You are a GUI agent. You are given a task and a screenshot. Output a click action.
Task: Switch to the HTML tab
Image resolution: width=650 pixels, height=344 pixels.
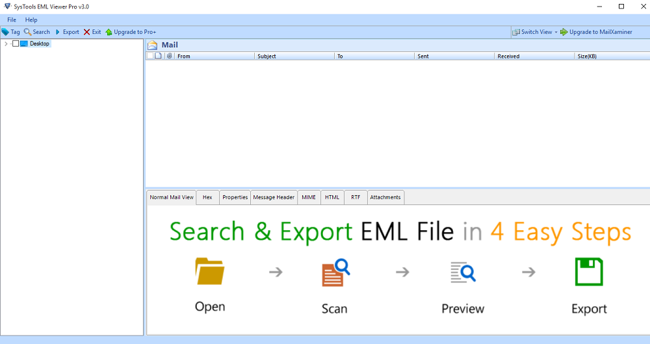(x=332, y=197)
